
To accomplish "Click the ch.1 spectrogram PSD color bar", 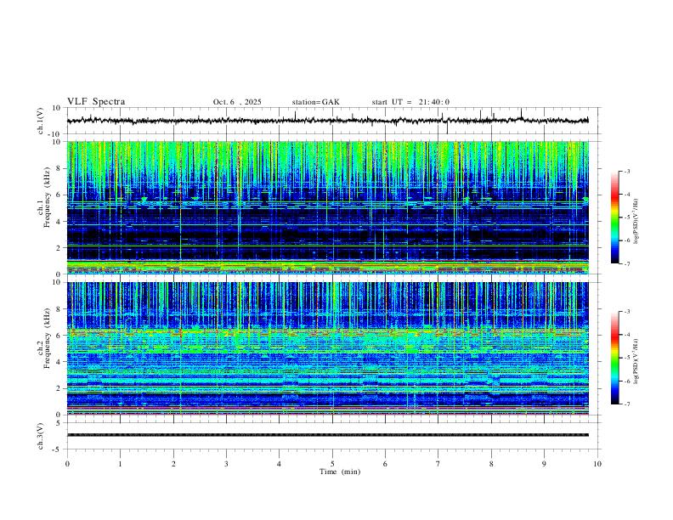I will pos(615,218).
